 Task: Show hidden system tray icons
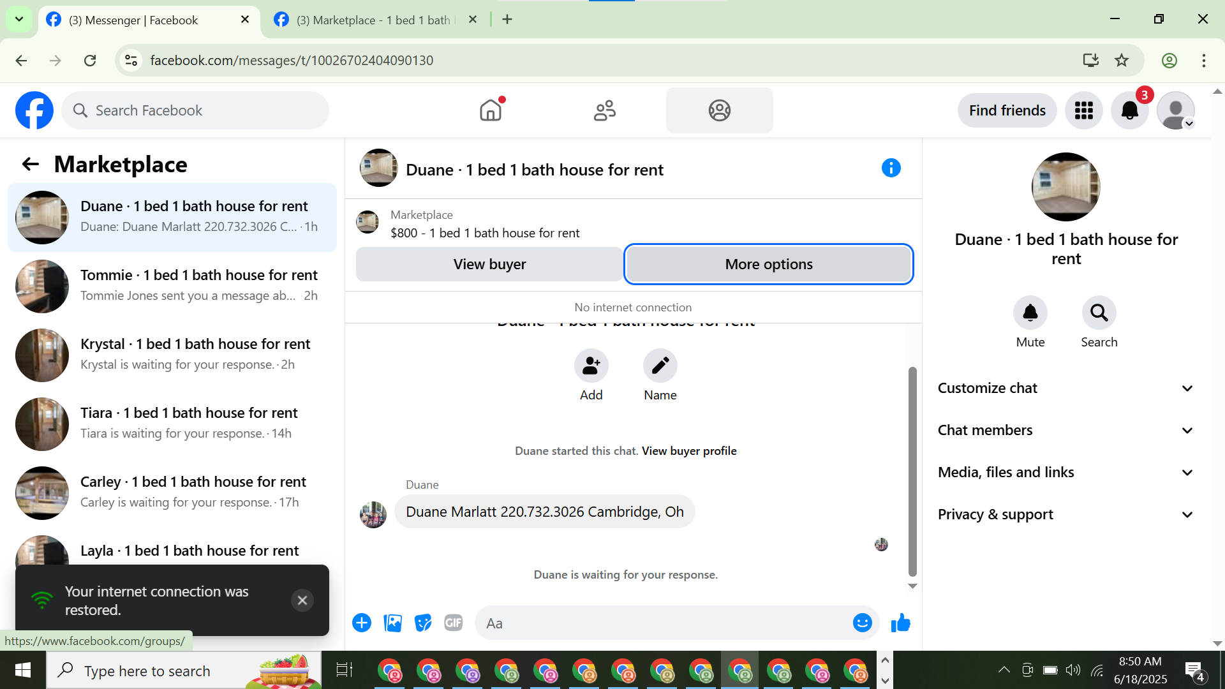(x=1004, y=670)
